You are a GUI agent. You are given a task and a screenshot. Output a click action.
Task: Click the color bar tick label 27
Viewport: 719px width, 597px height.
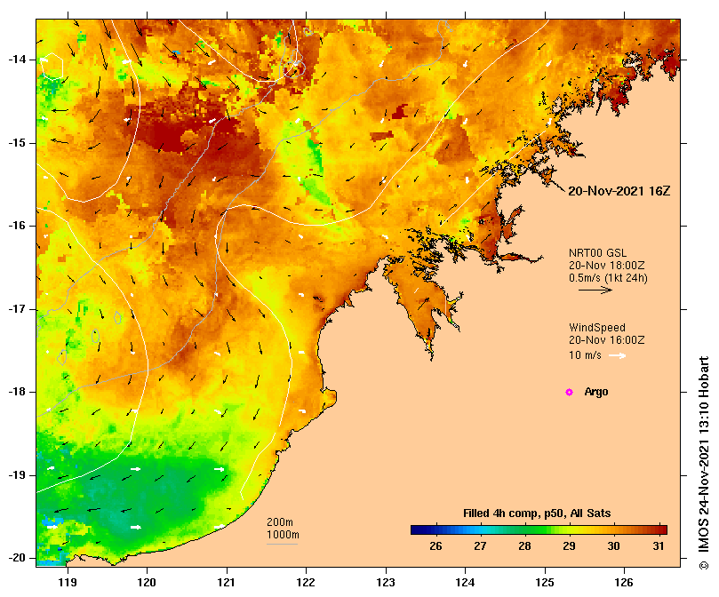480,546
